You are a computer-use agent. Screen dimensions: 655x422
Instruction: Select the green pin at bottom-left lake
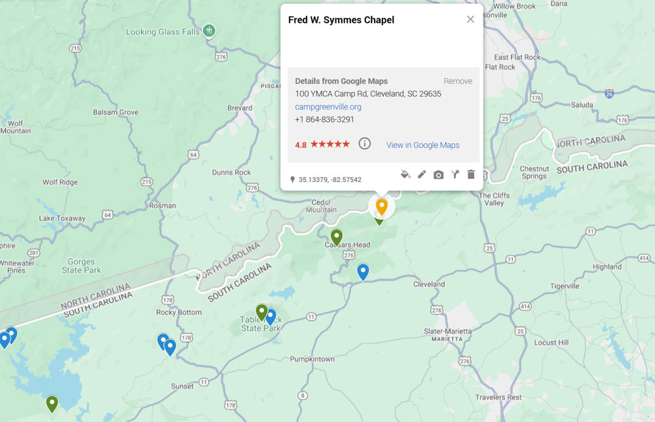click(x=52, y=403)
